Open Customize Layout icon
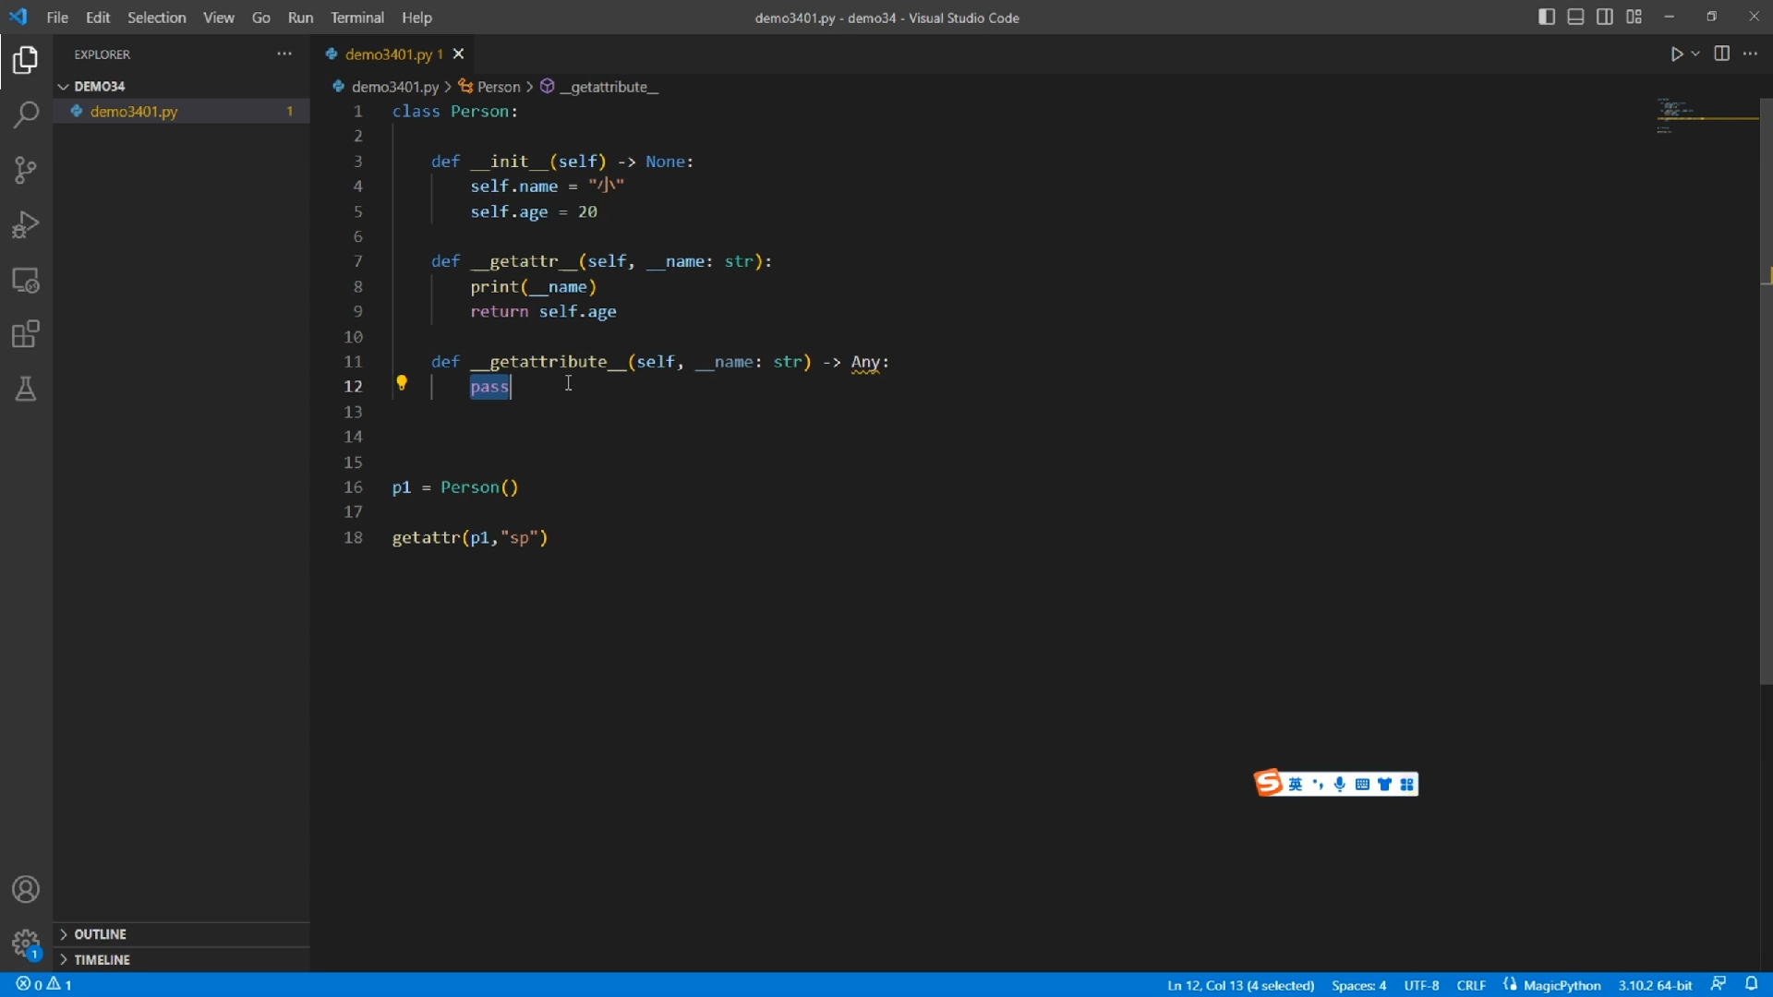The image size is (1773, 997). coord(1634,17)
